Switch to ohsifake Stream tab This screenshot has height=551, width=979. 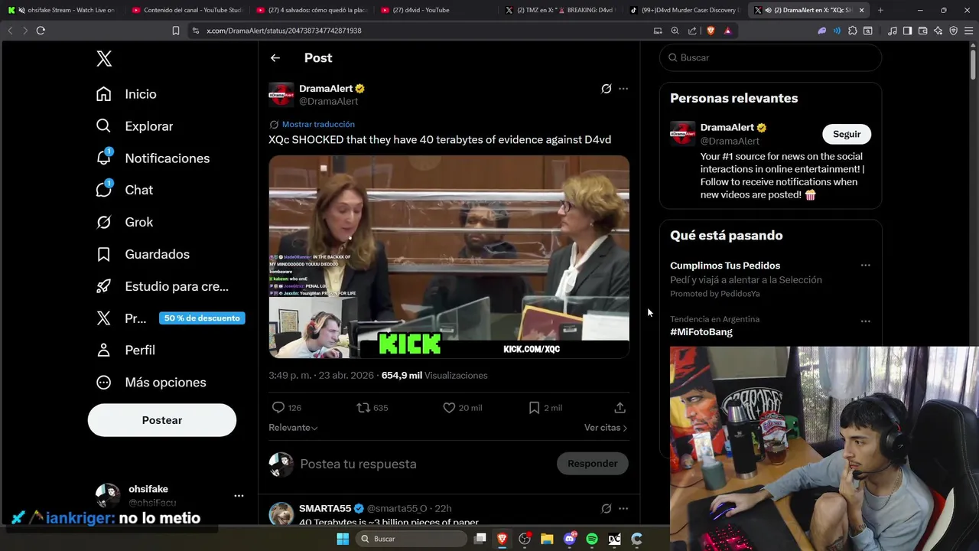[63, 10]
